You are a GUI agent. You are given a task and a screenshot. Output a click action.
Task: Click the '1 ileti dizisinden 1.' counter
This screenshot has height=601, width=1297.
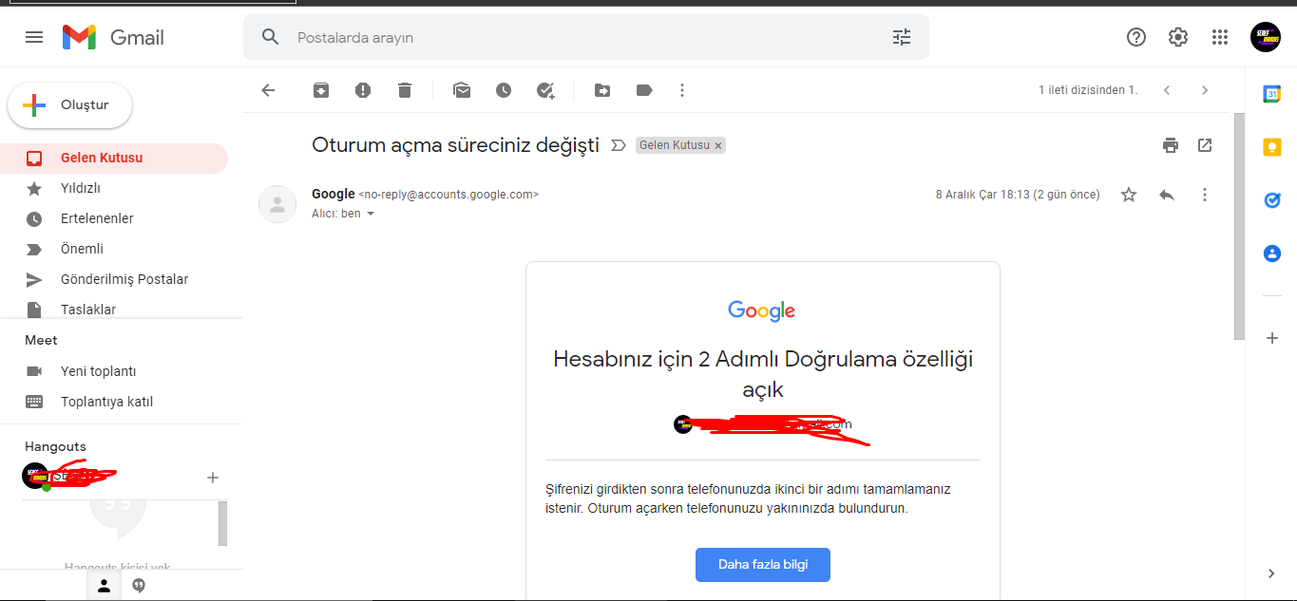[1088, 90]
